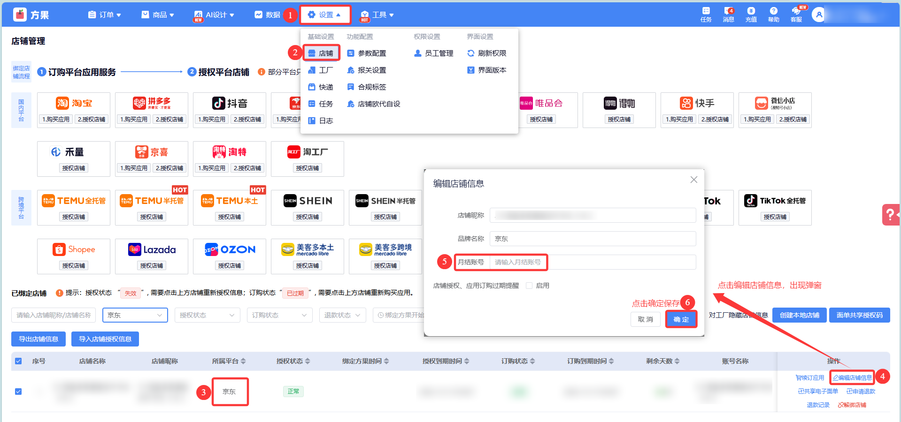
Task: Click the Lazada platform logo
Action: [152, 249]
